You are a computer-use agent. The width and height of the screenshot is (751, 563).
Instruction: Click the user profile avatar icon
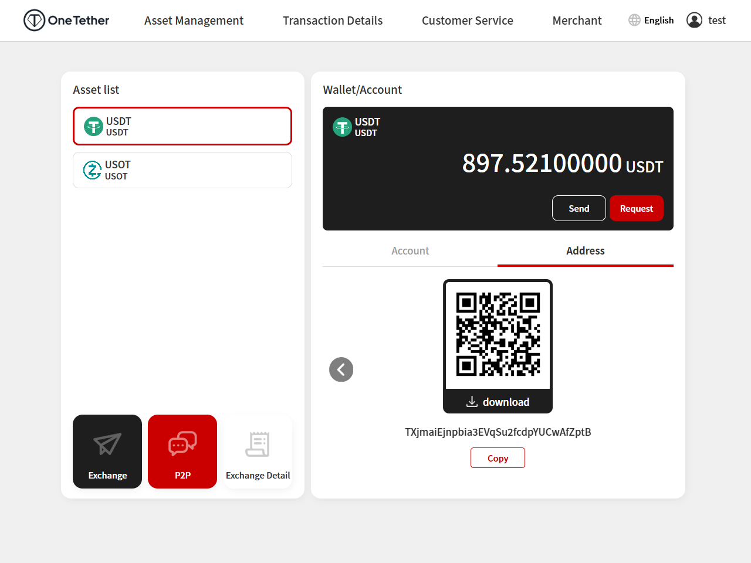(x=694, y=21)
